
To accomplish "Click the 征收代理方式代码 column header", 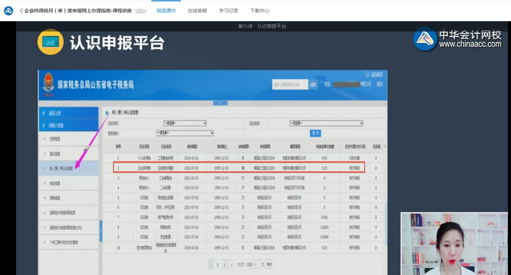I will tap(355, 146).
